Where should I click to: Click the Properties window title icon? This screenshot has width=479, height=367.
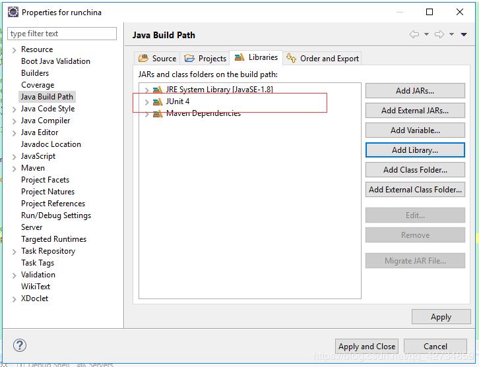[x=13, y=13]
